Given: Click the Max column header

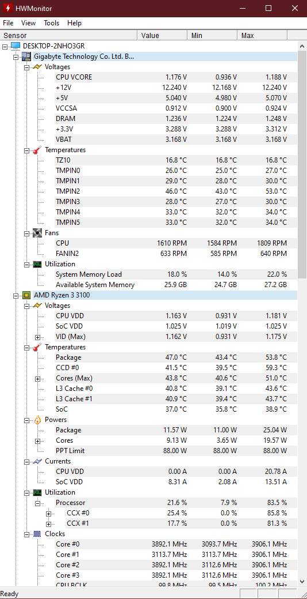Looking at the screenshot, I should click(x=262, y=36).
